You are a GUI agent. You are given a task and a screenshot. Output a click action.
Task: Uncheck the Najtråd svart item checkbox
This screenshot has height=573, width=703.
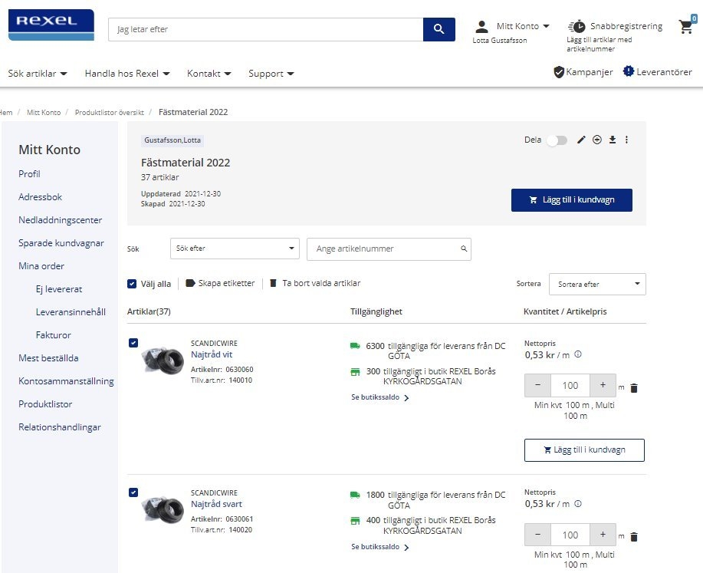(x=133, y=492)
